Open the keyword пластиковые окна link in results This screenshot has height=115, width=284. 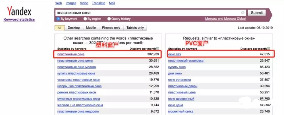tap(71, 54)
